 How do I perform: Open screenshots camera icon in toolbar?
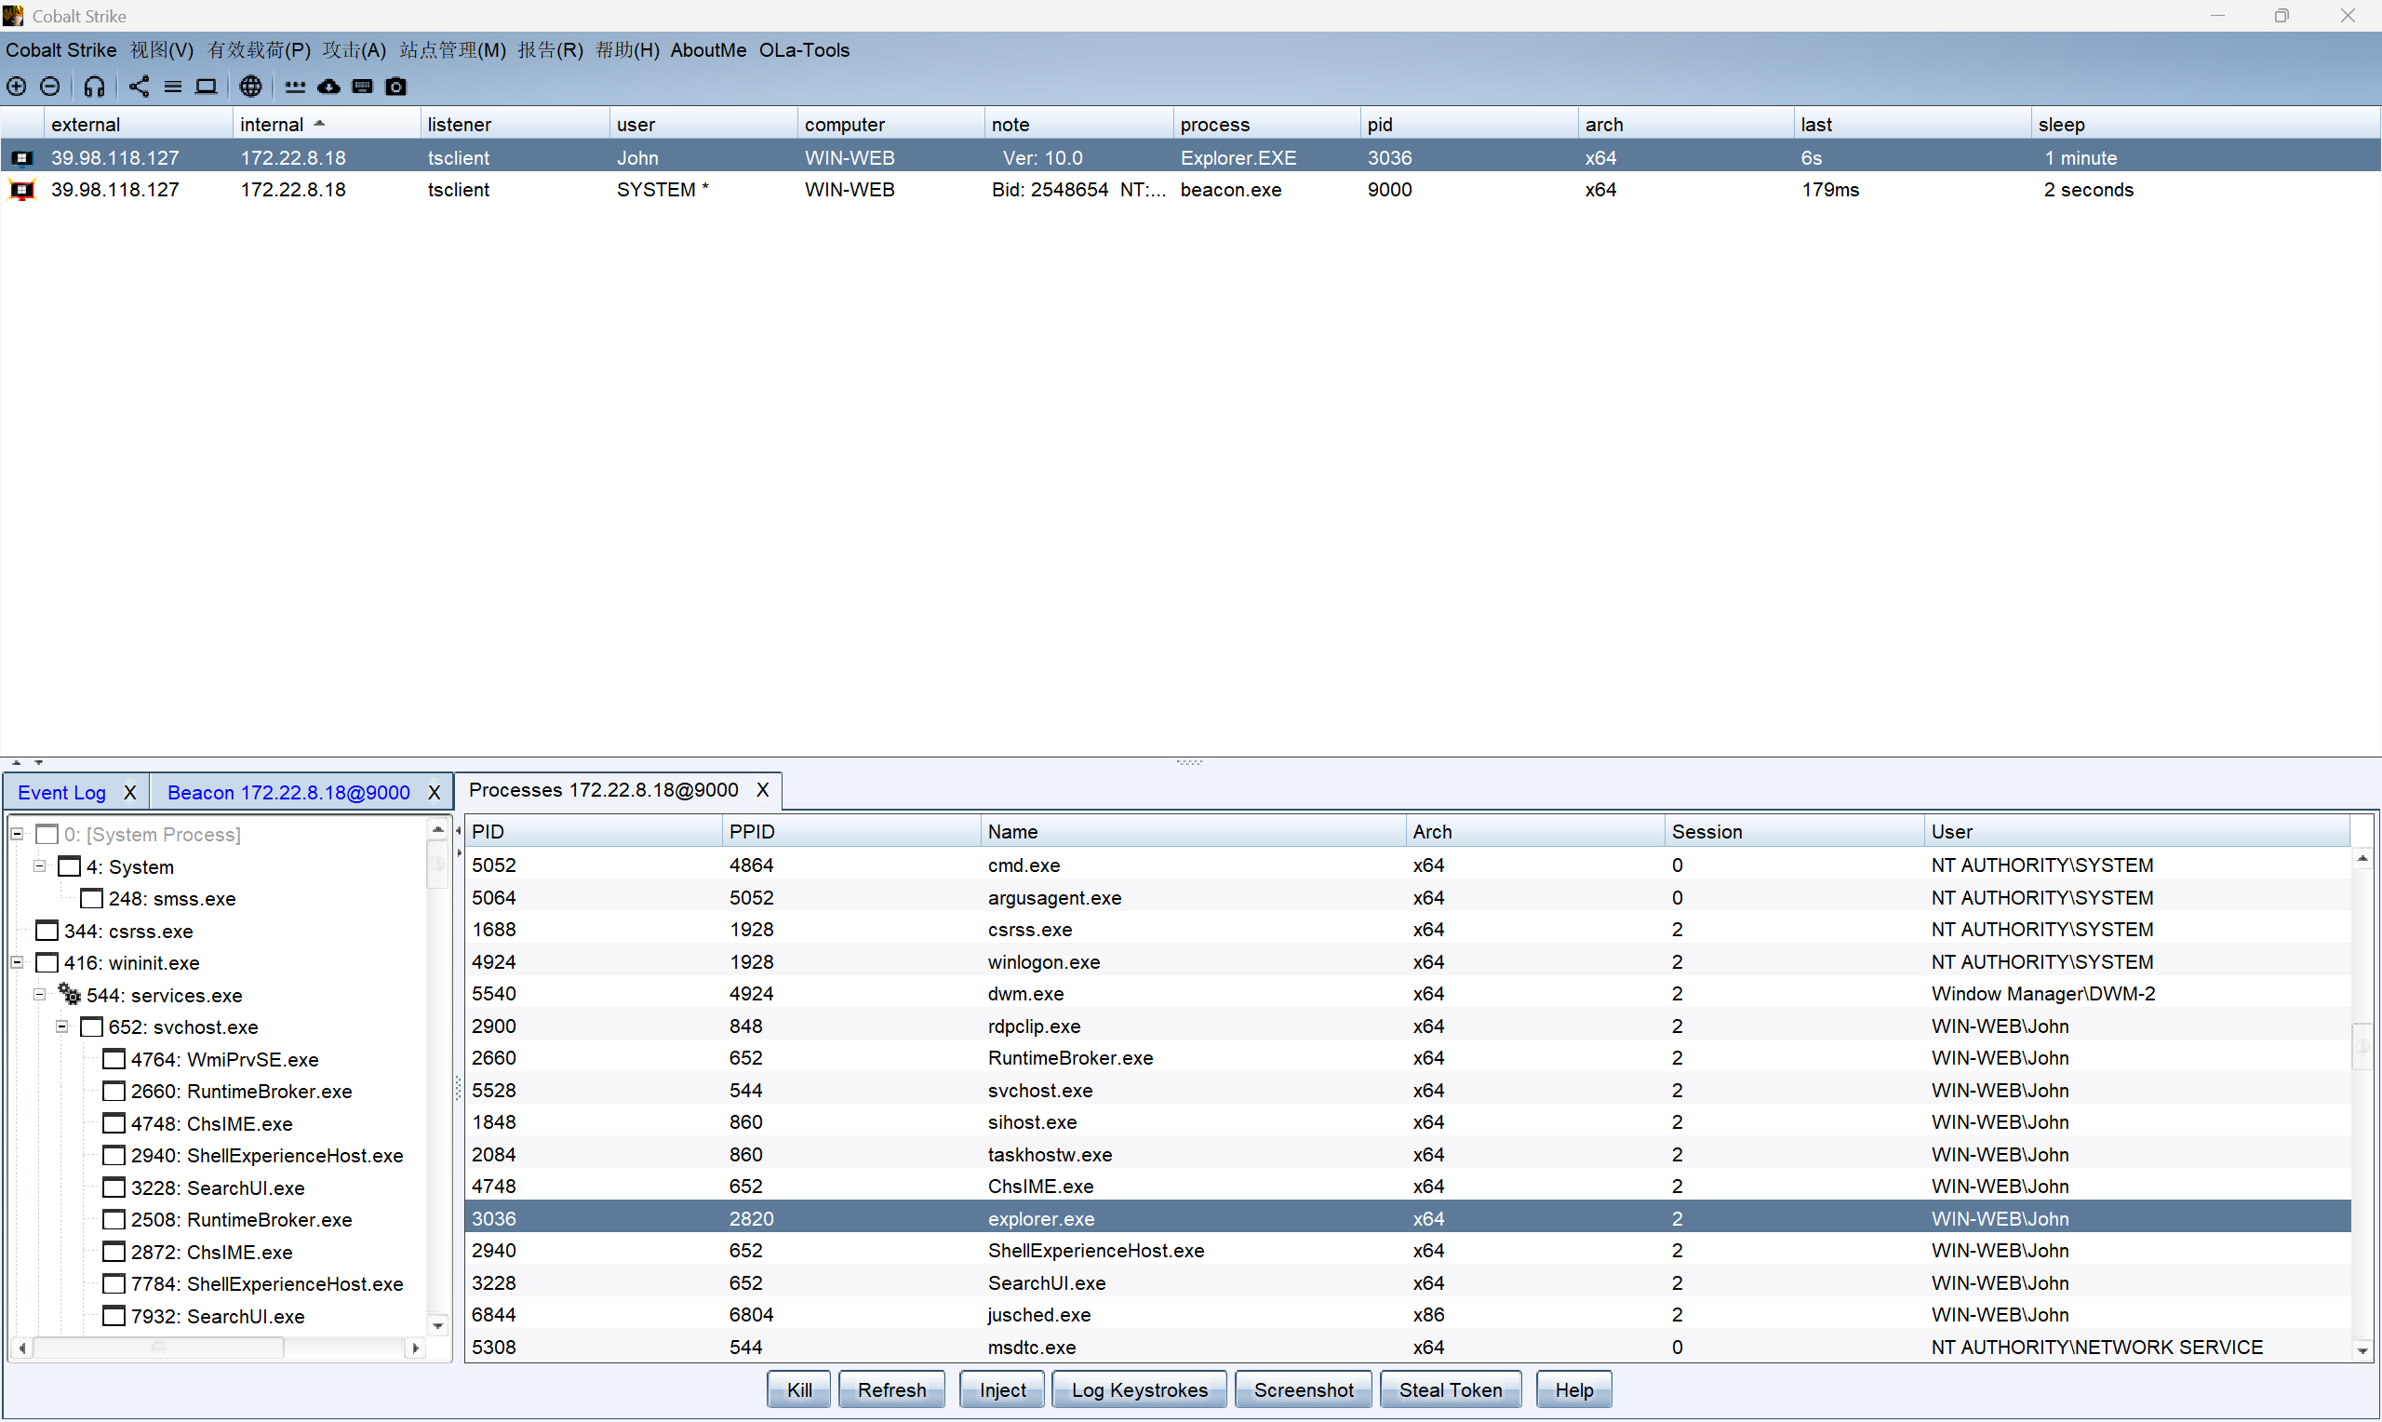coord(395,87)
